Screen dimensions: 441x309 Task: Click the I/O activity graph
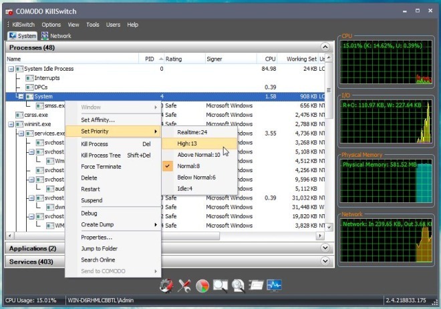pos(386,121)
